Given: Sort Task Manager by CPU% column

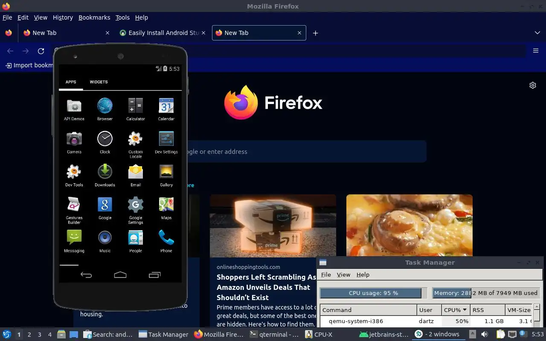Looking at the screenshot, I should coord(456,310).
